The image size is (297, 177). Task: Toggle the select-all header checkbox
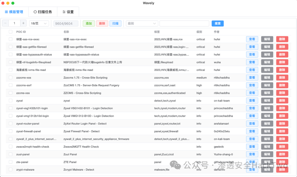click(x=11, y=32)
